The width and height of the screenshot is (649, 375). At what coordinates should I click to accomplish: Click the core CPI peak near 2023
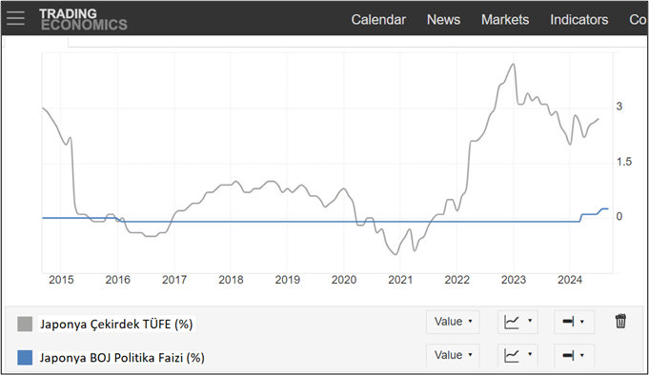pos(514,64)
